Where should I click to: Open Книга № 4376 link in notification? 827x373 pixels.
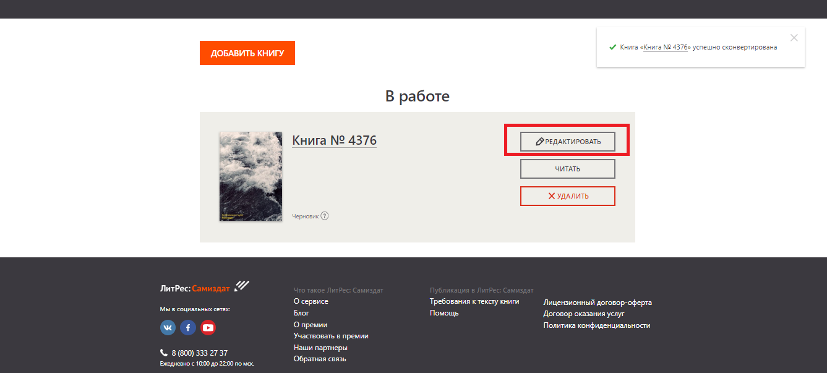point(666,47)
